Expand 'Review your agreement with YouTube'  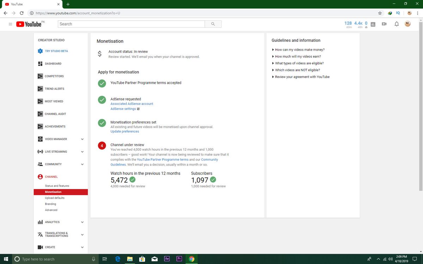(301, 77)
